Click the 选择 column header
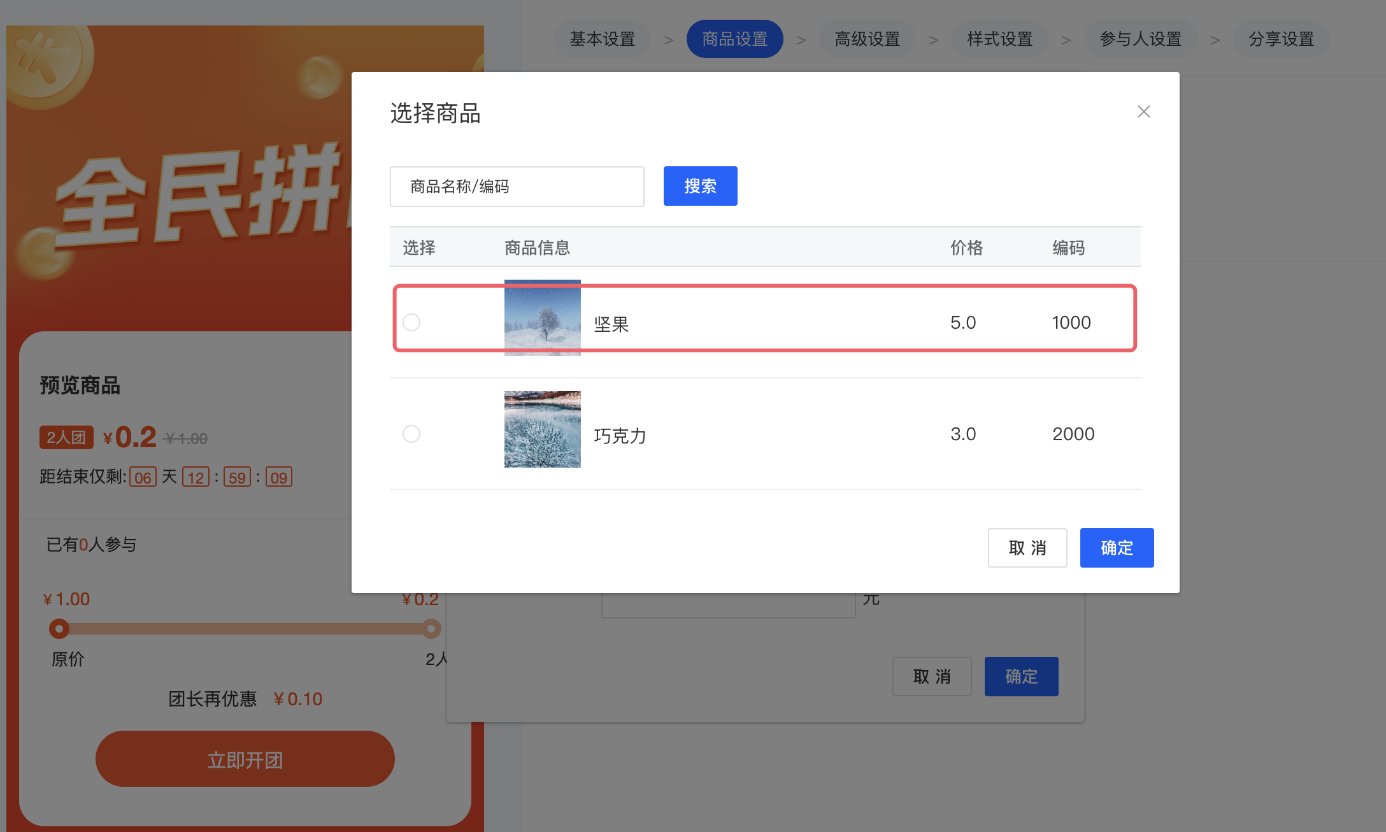 [x=418, y=248]
